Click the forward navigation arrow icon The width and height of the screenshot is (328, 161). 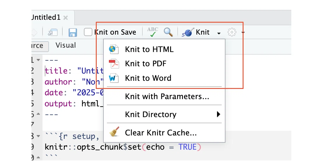coord(34,32)
